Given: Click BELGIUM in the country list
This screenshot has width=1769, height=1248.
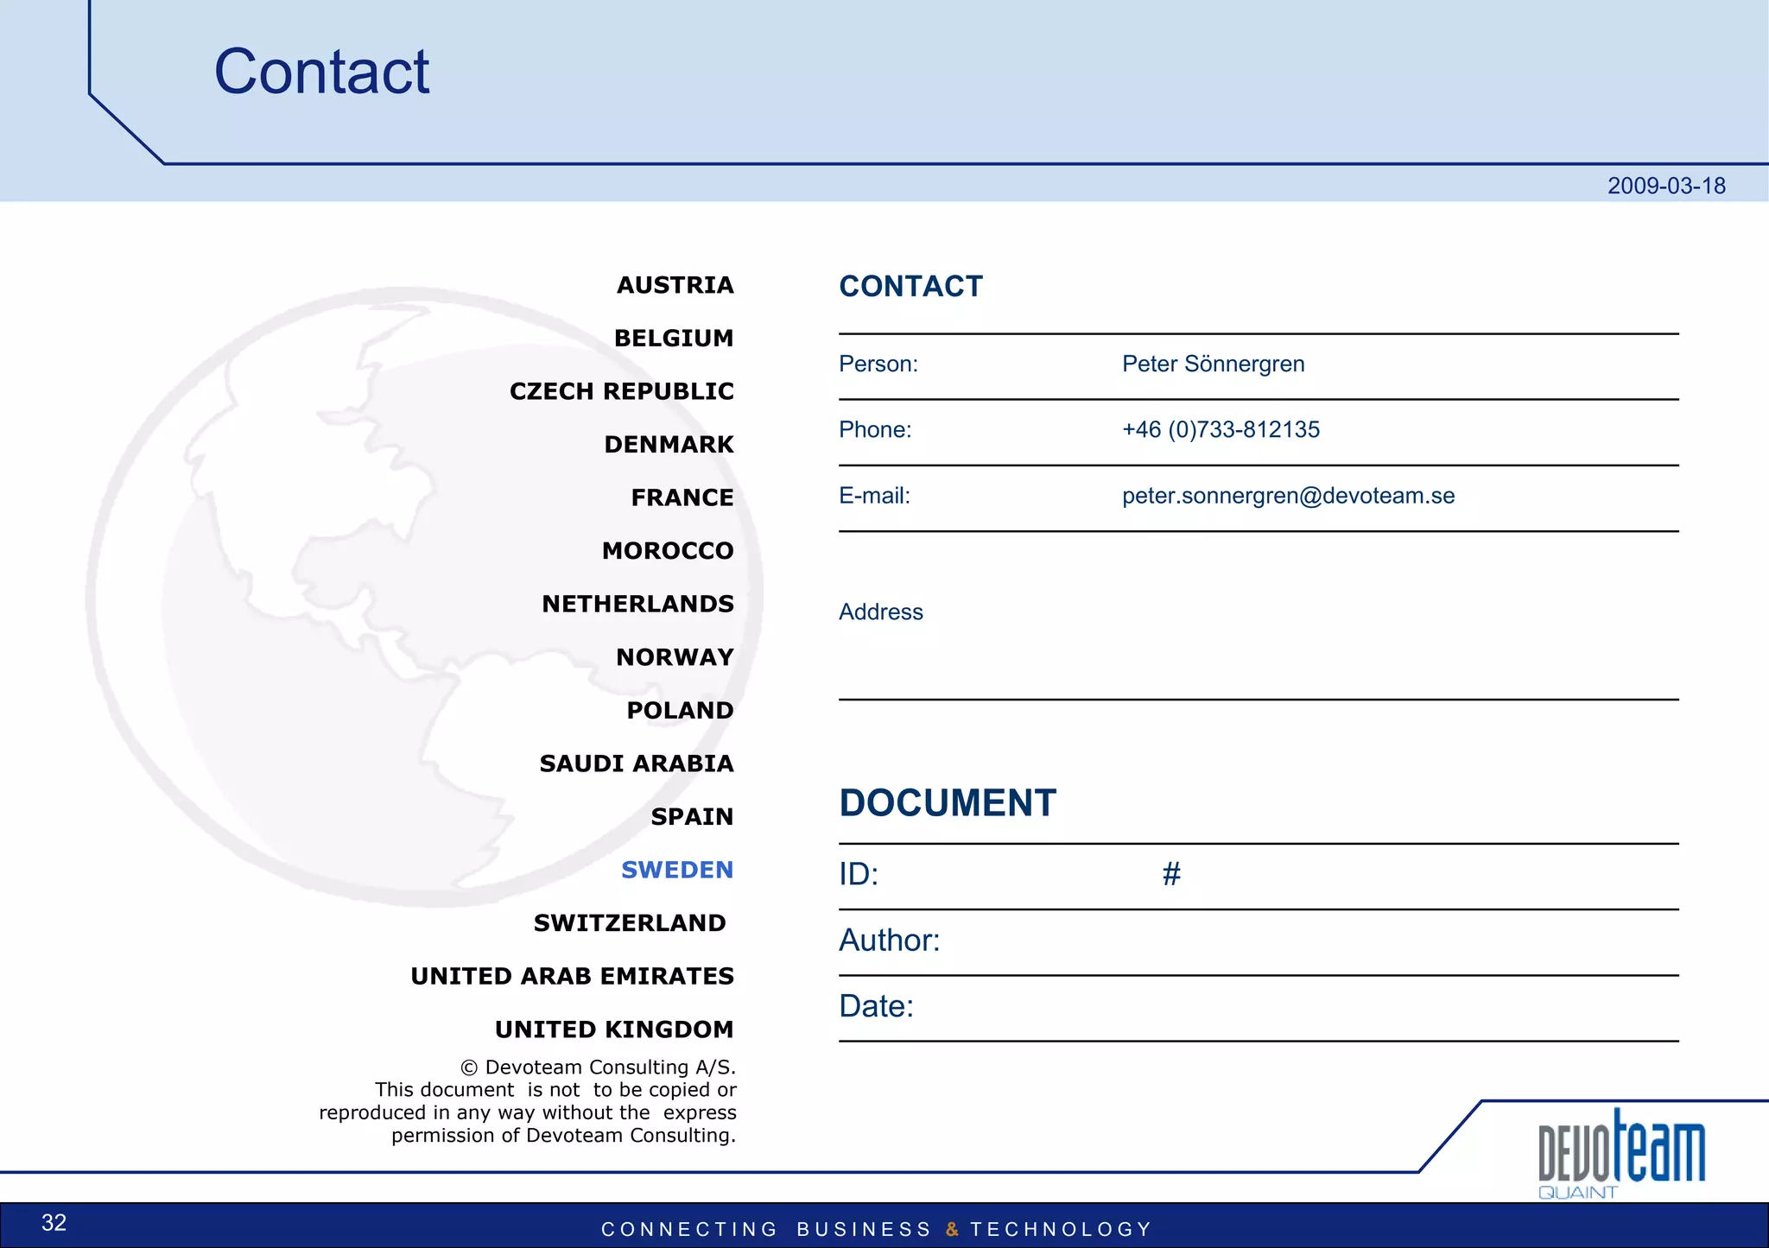Looking at the screenshot, I should pyautogui.click(x=674, y=338).
